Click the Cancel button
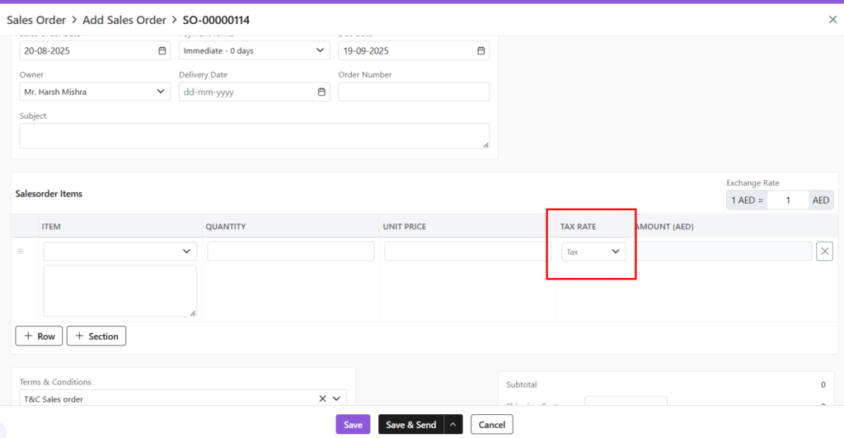The height and width of the screenshot is (438, 844). click(x=491, y=425)
